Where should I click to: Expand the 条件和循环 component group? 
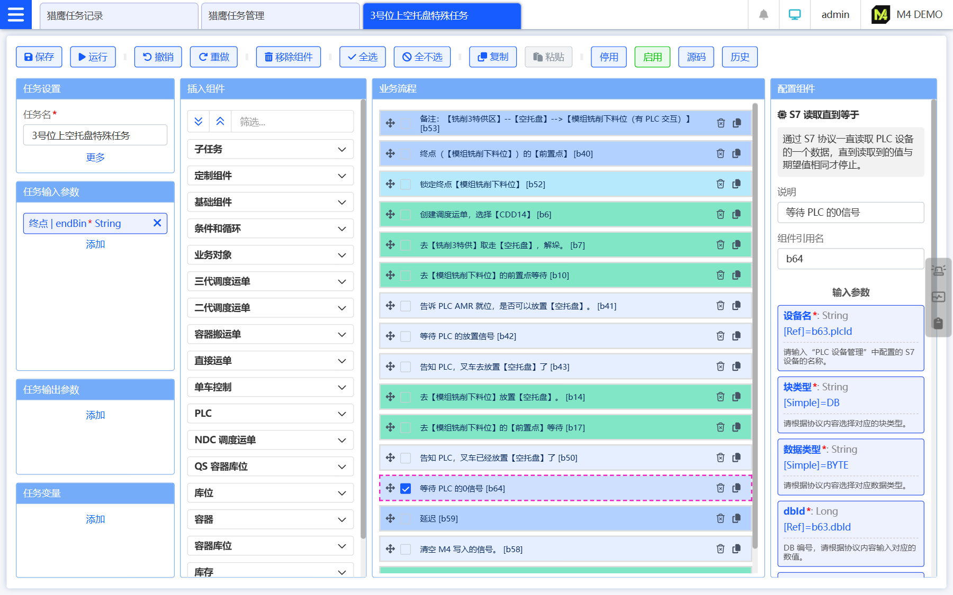click(x=270, y=228)
